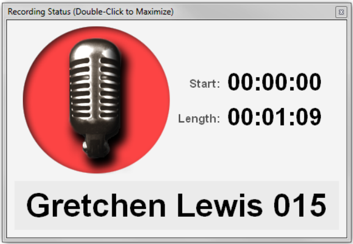Click the hours value in the Start timer
Viewport: 353px width, 244px height.
click(240, 82)
